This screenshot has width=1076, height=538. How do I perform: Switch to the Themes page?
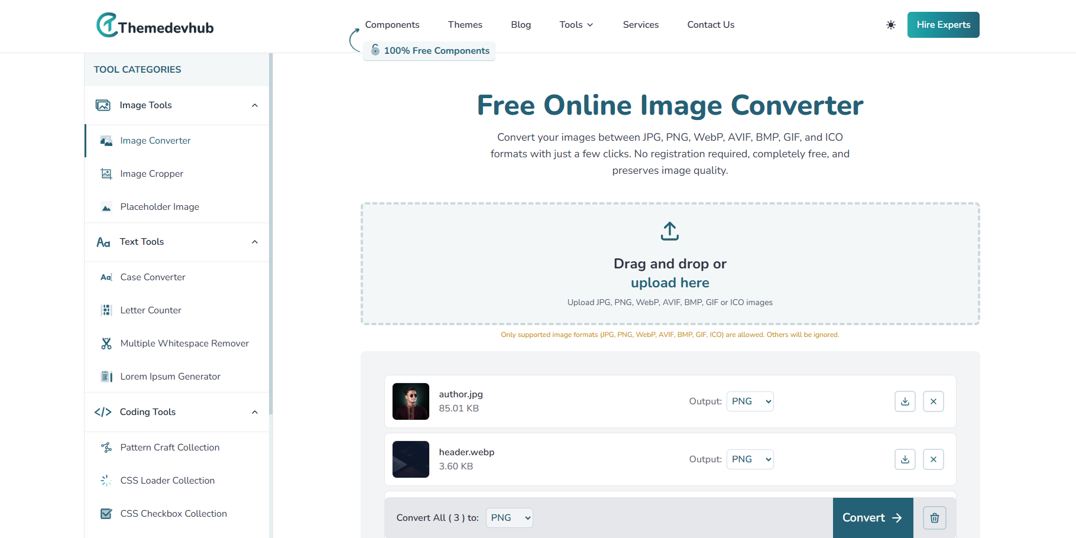[465, 25]
